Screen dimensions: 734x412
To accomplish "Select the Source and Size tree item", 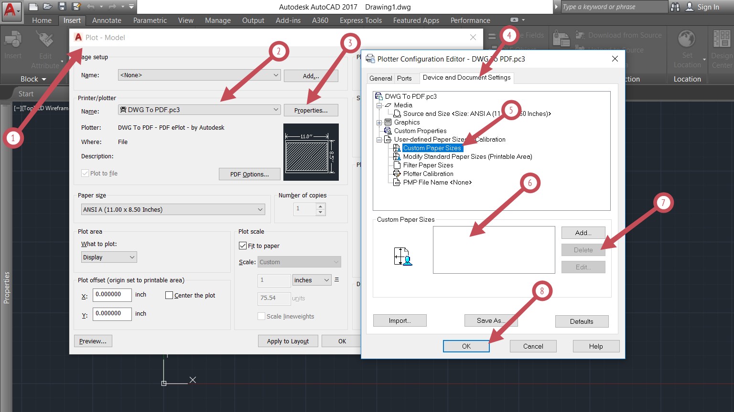I will coord(477,113).
